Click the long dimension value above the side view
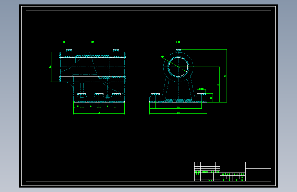297x192 pixels. coord(92,42)
